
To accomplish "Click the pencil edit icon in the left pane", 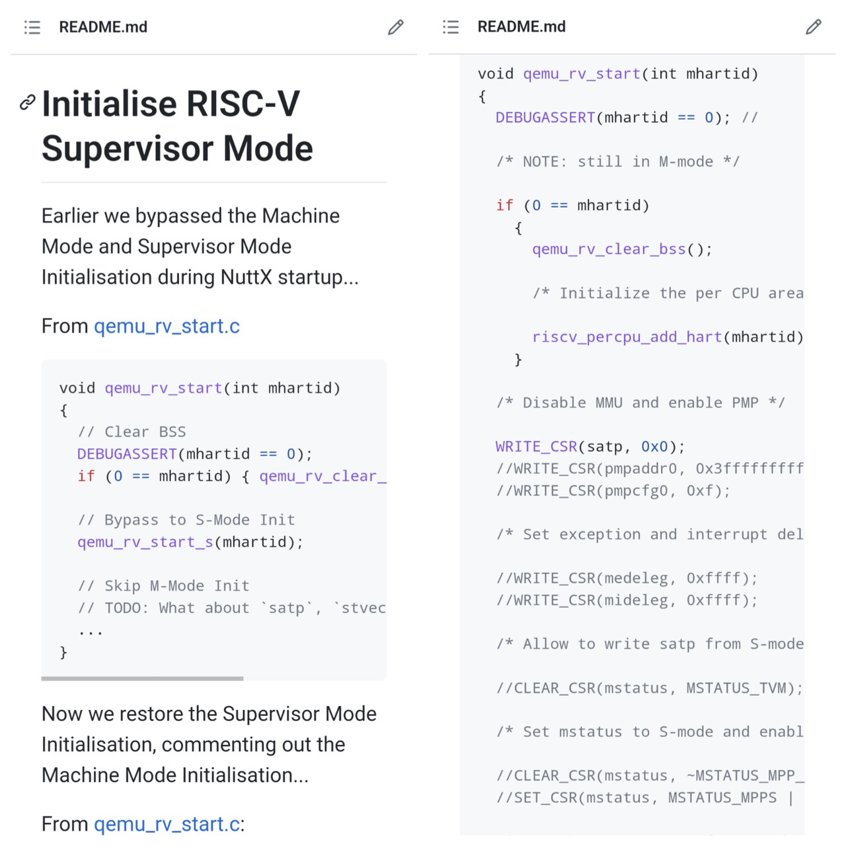I will (395, 27).
